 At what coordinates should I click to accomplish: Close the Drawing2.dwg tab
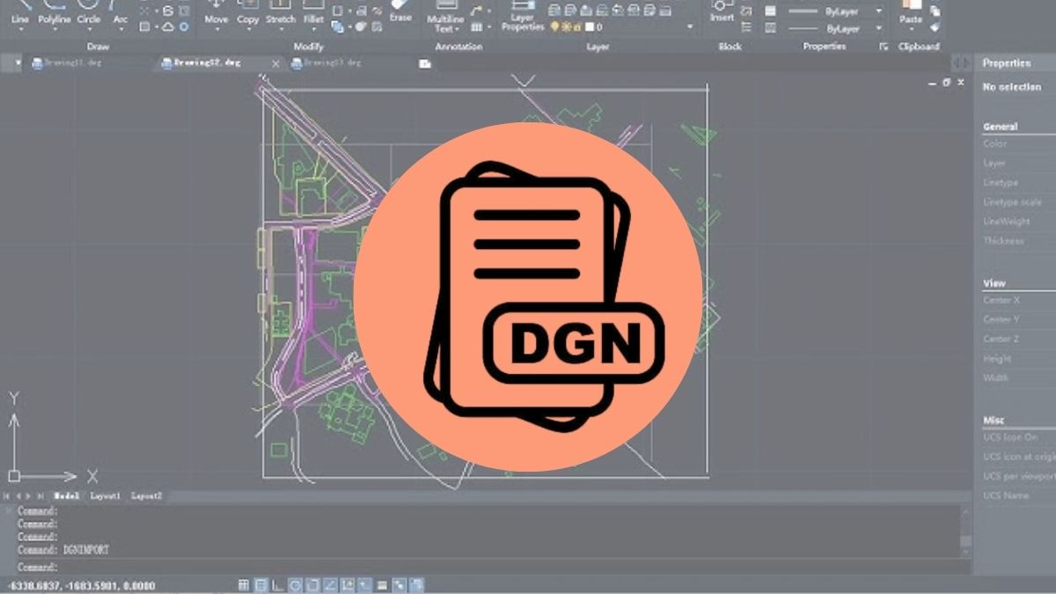tap(275, 63)
